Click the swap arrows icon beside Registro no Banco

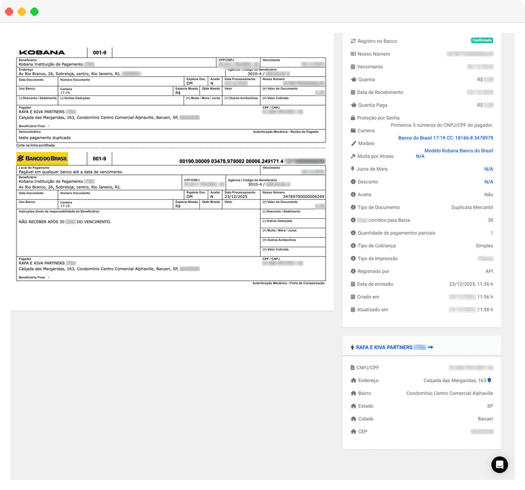(x=353, y=41)
